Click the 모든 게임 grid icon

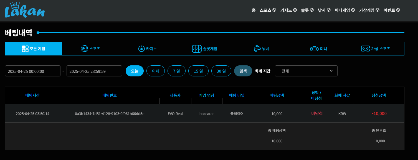tap(25, 49)
